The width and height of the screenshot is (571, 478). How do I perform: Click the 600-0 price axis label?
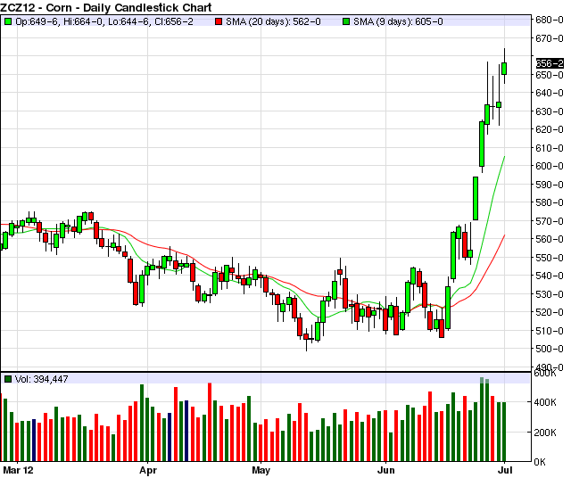coord(550,166)
